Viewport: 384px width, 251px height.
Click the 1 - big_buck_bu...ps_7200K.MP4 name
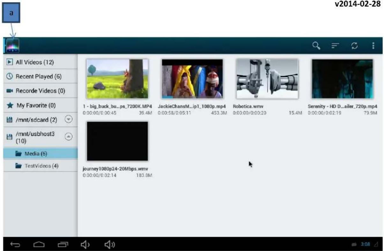(117, 106)
